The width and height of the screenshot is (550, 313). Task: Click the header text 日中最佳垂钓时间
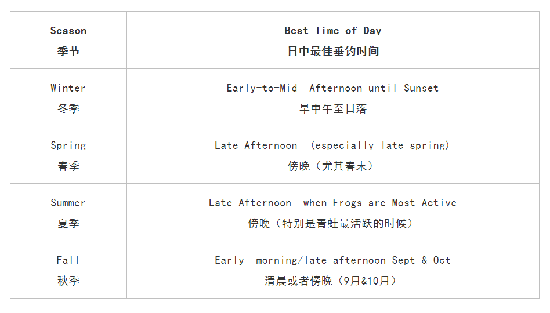[333, 51]
